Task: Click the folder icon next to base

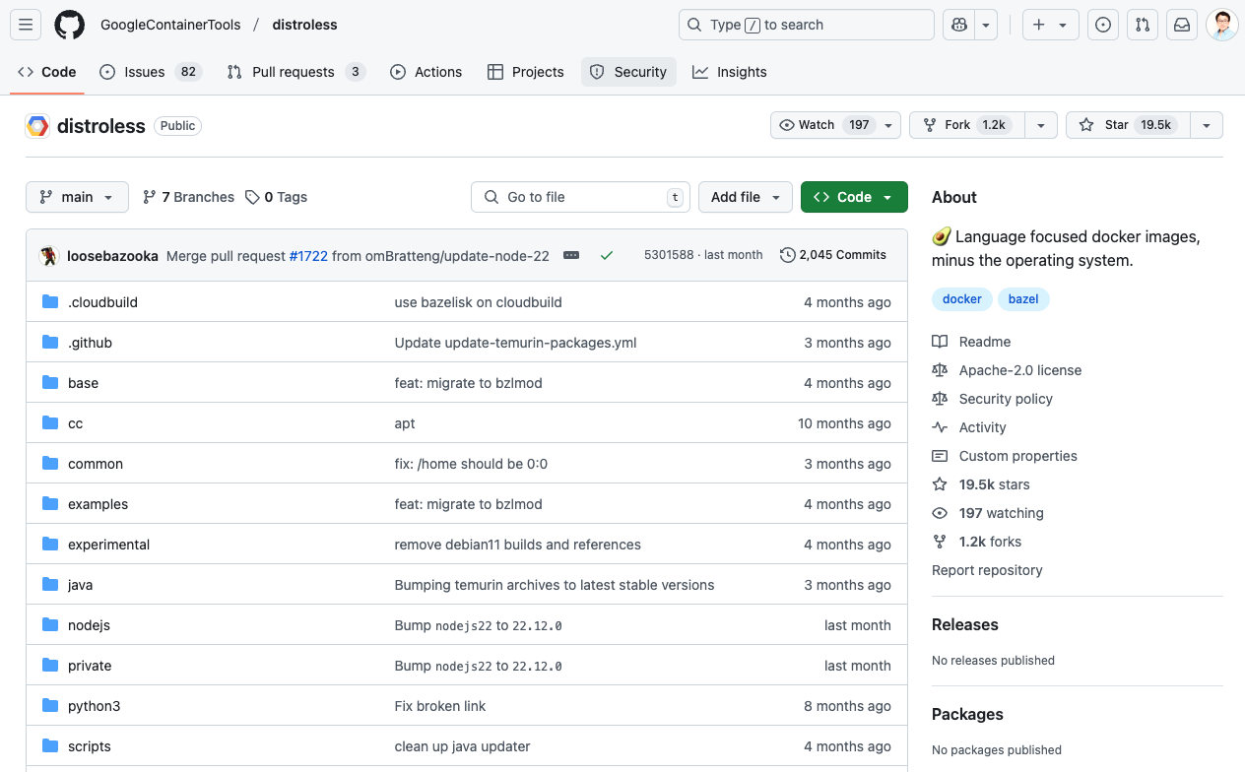Action: [50, 383]
